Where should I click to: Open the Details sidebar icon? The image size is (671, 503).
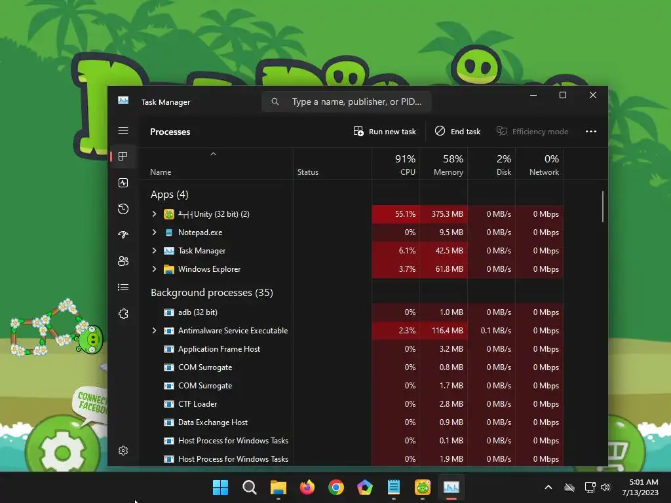coord(123,288)
